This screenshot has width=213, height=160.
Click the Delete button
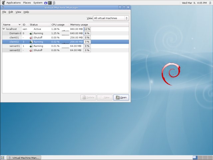(88, 97)
